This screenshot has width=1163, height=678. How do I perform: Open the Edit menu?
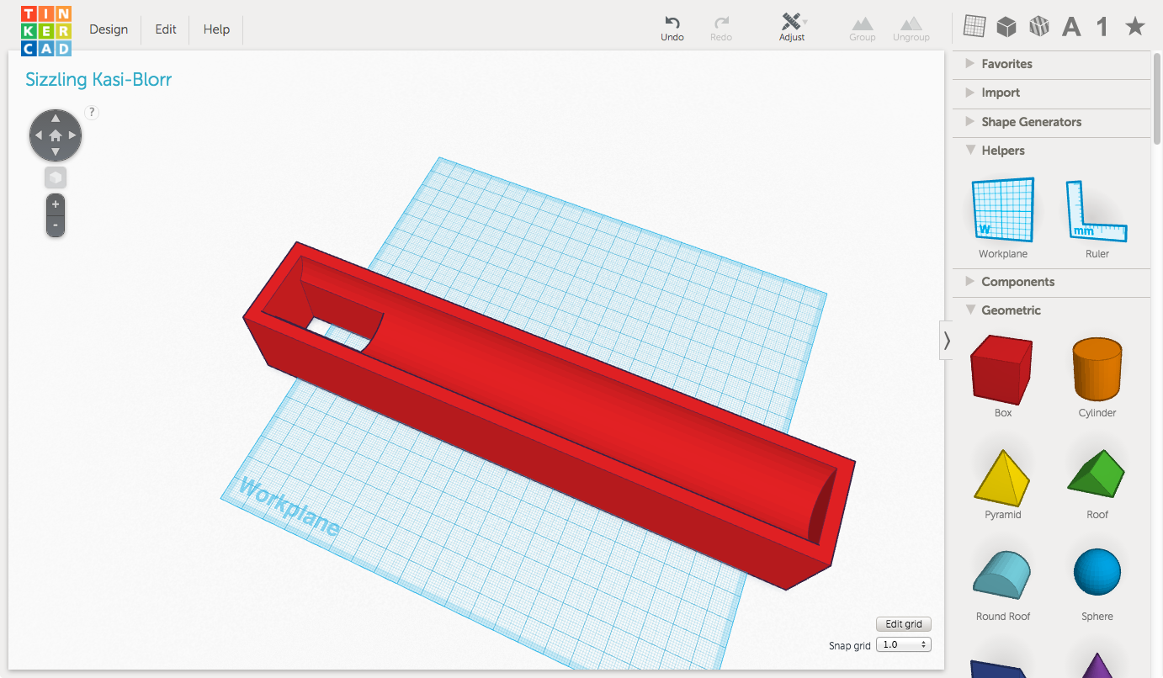point(166,29)
